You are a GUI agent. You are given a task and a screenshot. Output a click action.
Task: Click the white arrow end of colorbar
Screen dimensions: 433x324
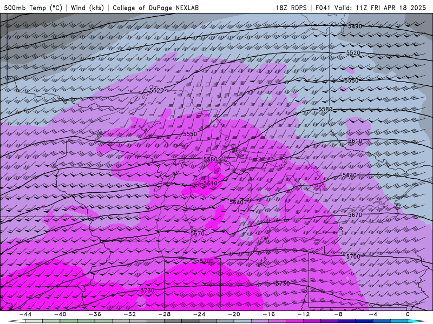(x=16, y=321)
